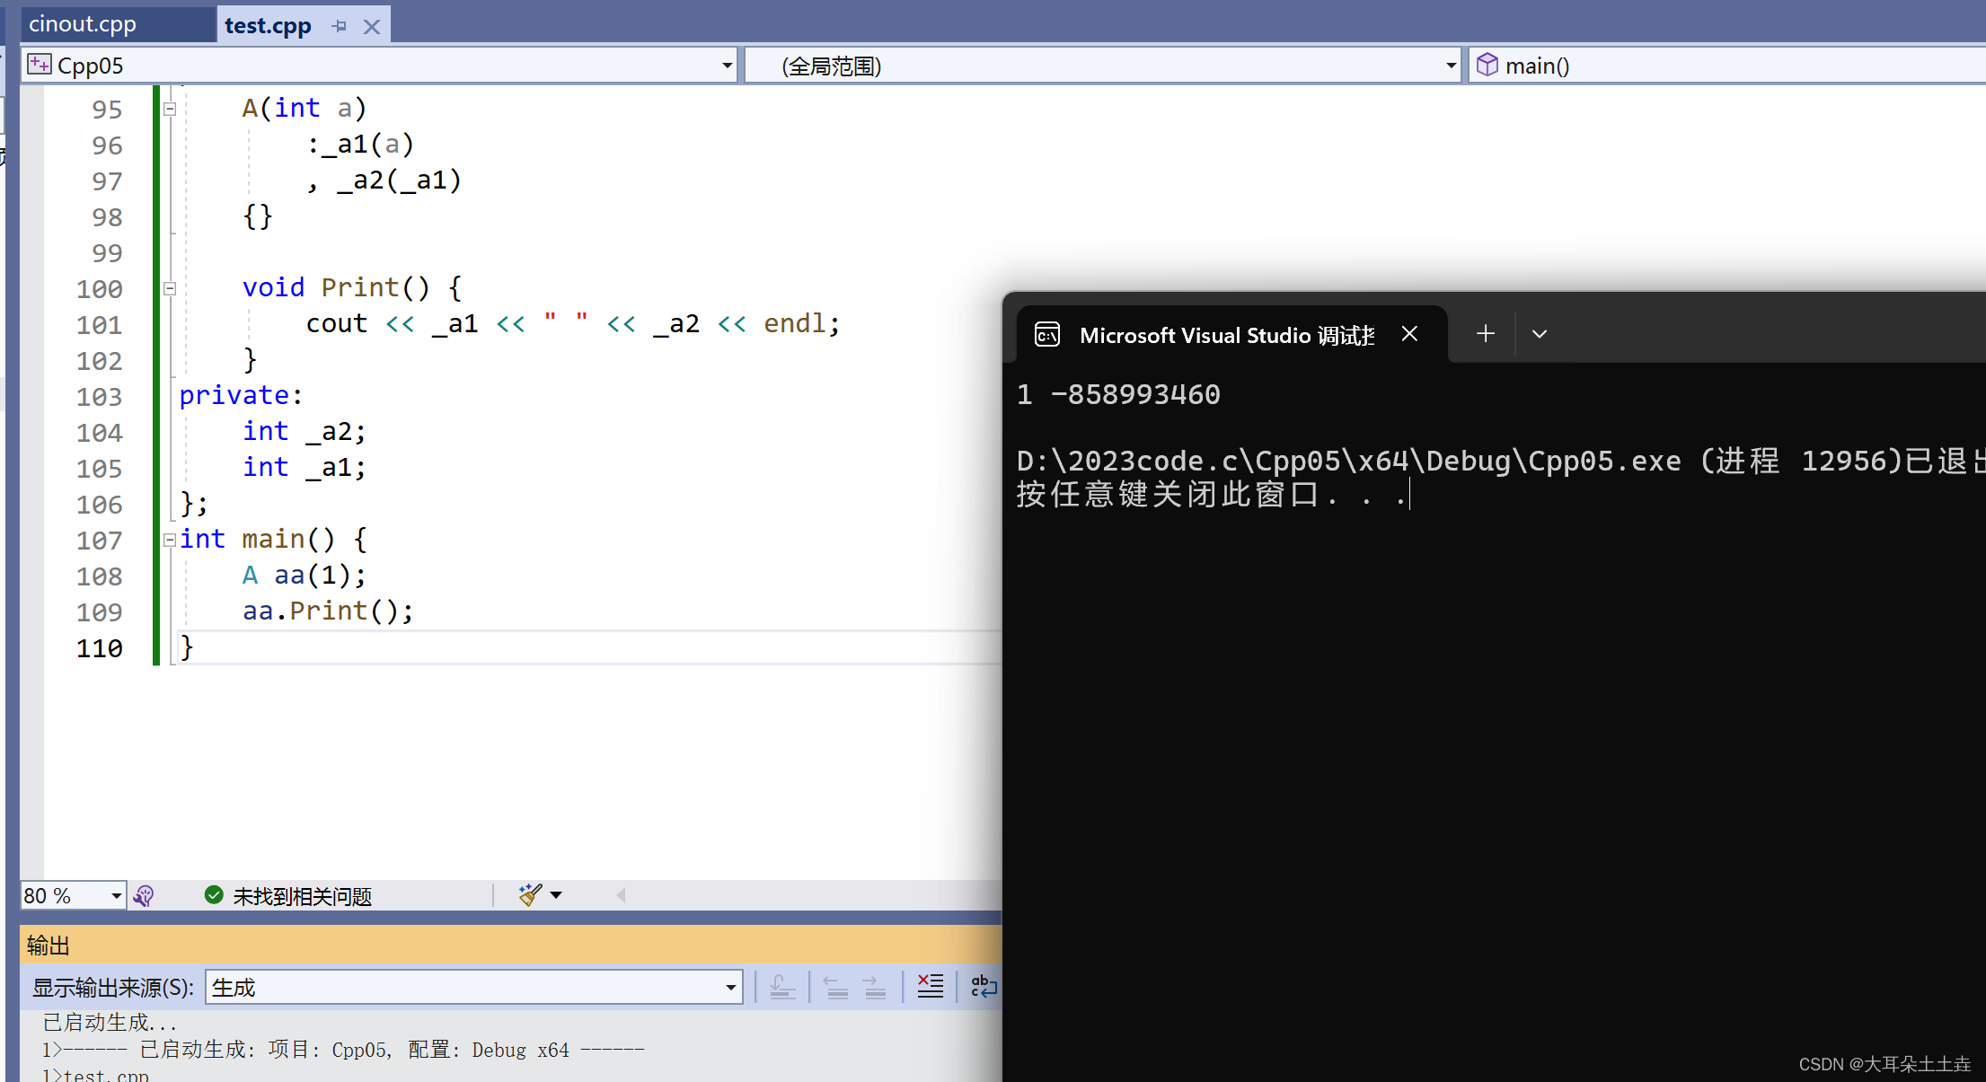1986x1082 pixels.
Task: Click the green no-issues-found checkmark icon
Action: point(214,895)
